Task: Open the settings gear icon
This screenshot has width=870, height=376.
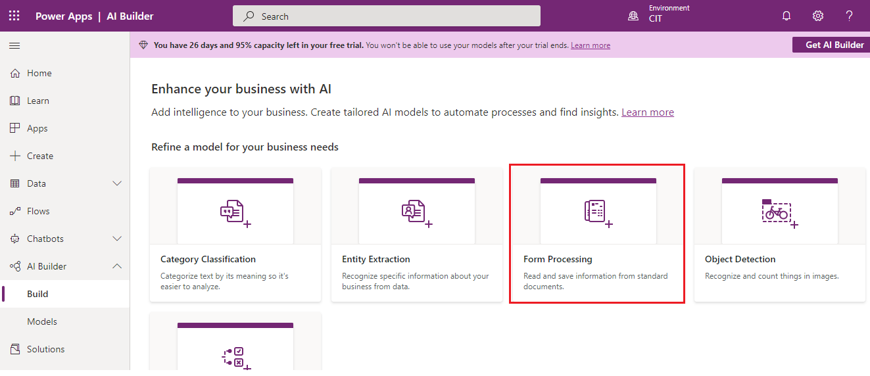Action: [818, 16]
